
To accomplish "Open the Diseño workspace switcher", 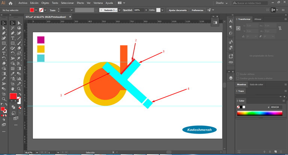I will click(x=222, y=3).
